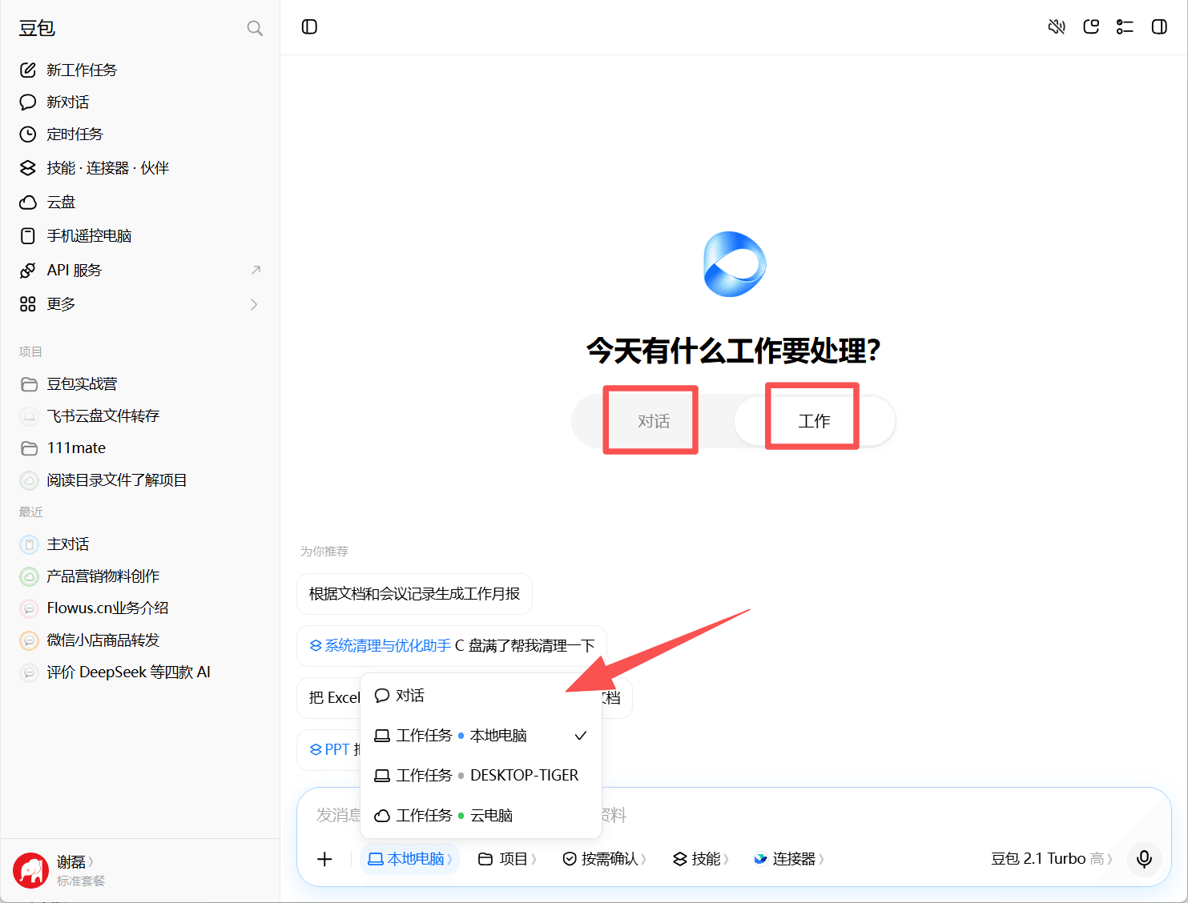
Task: Click suggestion 根据文档和会议记录生成工作月报
Action: [414, 594]
